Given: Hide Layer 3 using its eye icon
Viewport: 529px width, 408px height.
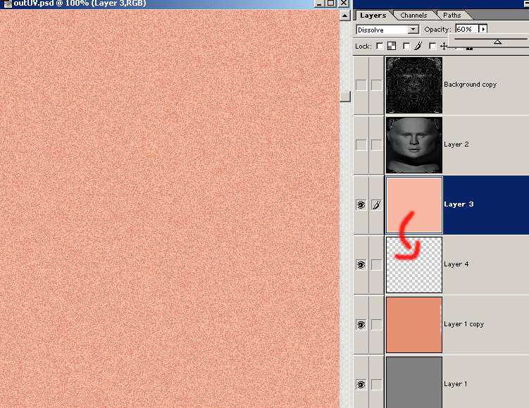Looking at the screenshot, I should 361,205.
